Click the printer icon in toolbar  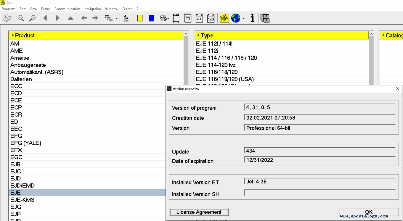(7, 18)
